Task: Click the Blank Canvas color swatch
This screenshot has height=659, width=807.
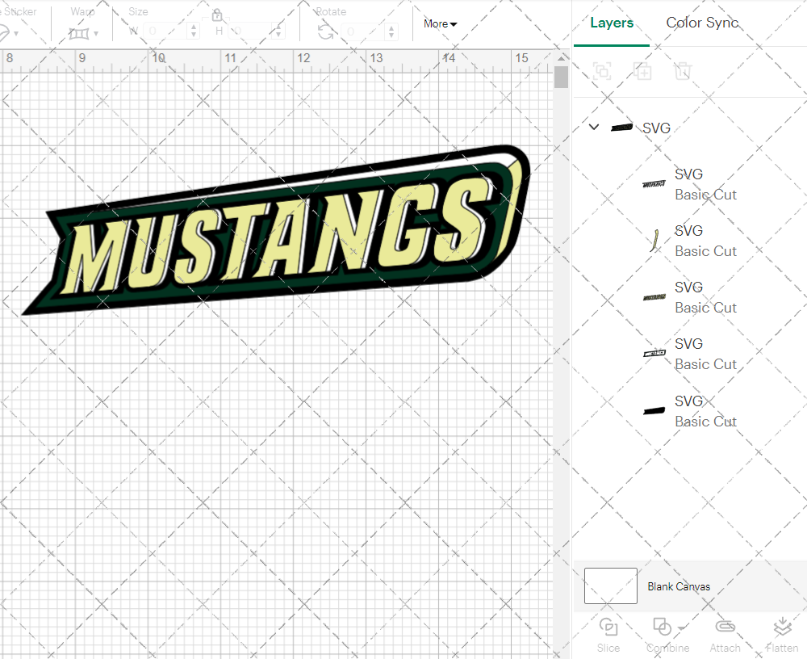Action: tap(610, 586)
